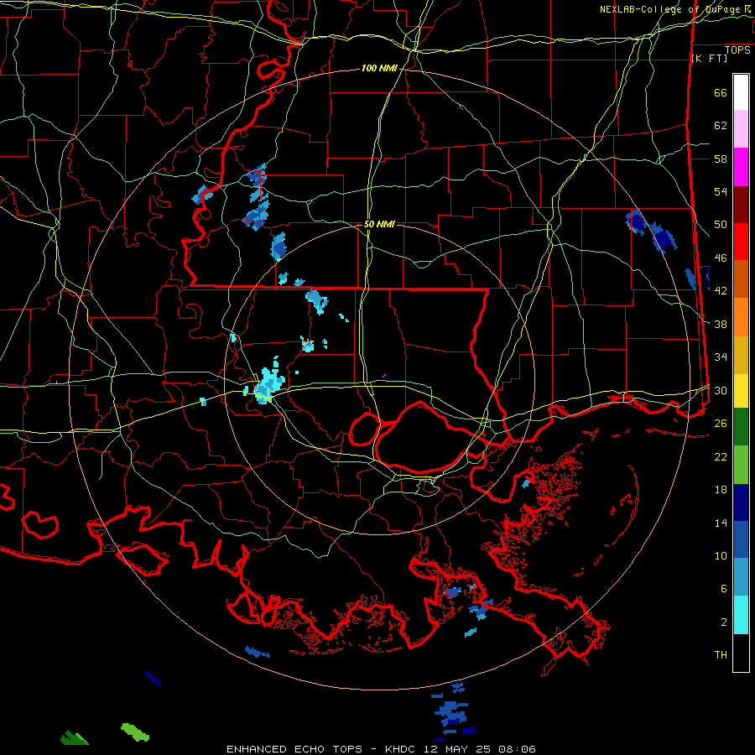755x755 pixels.
Task: Click the '42' legend value
Action: tap(721, 291)
